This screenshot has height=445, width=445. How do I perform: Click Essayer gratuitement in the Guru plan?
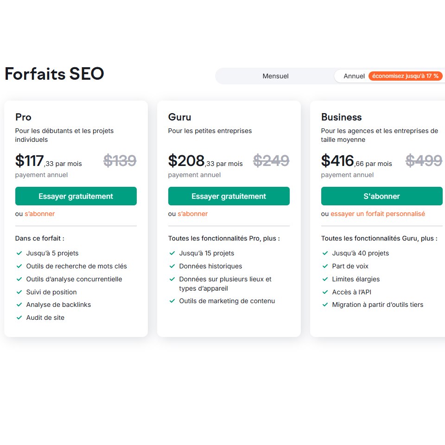pos(229,196)
